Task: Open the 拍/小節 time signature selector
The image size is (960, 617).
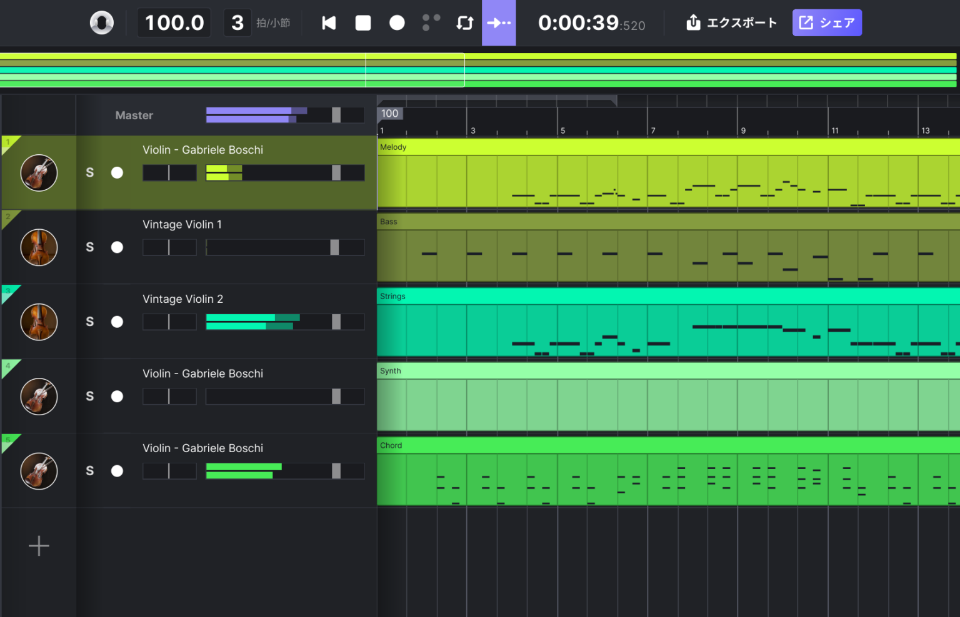Action: (237, 22)
